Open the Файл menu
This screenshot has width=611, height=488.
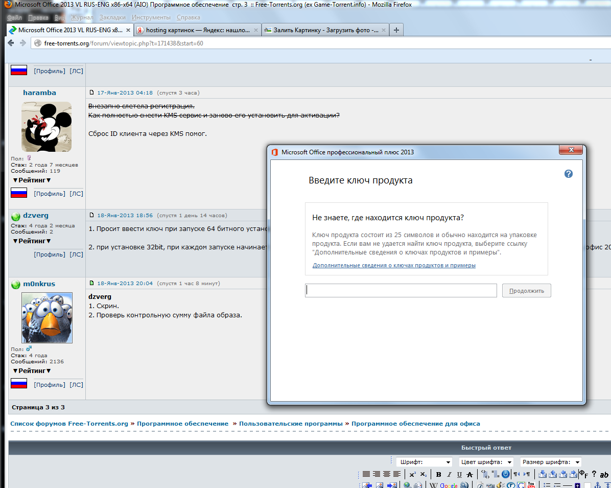[x=14, y=17]
